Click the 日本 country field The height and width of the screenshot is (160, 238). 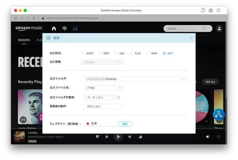(99, 124)
